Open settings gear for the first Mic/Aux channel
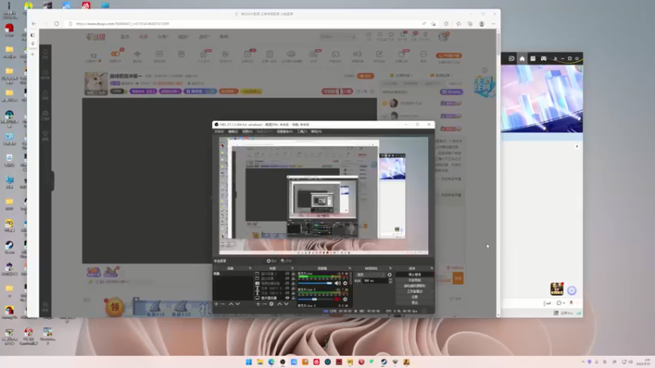Viewport: 655px width, 368px height. click(x=345, y=283)
